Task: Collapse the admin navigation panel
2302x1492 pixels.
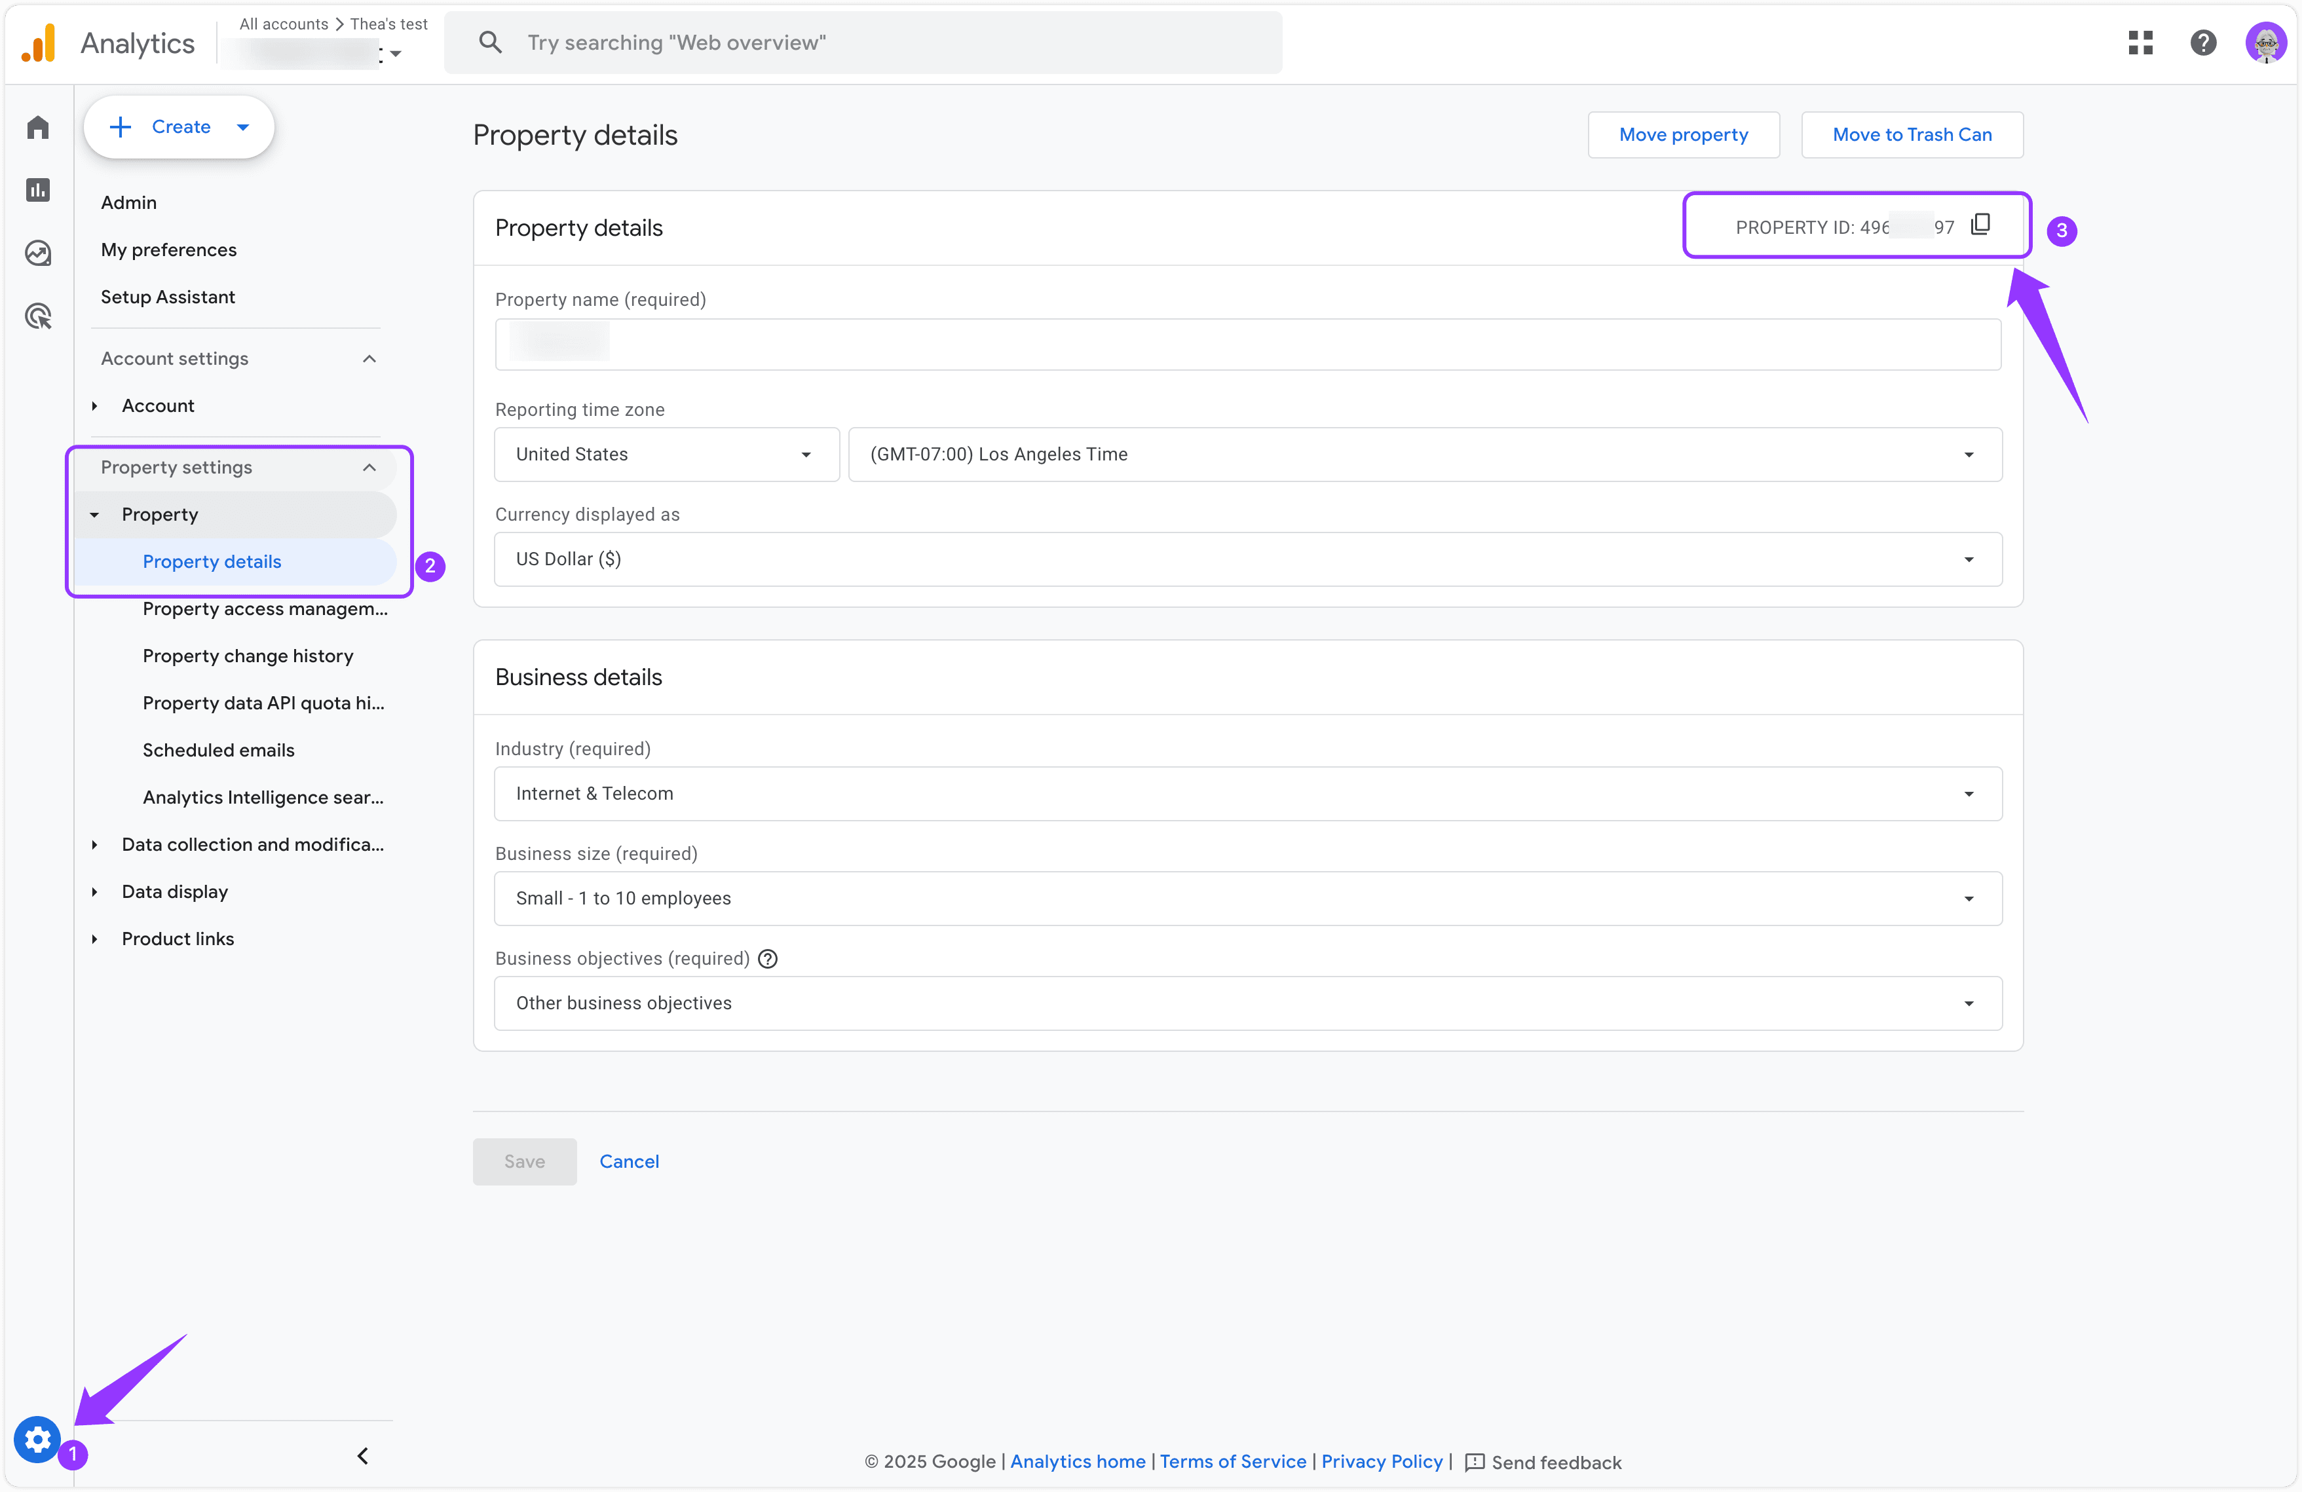Action: (363, 1455)
